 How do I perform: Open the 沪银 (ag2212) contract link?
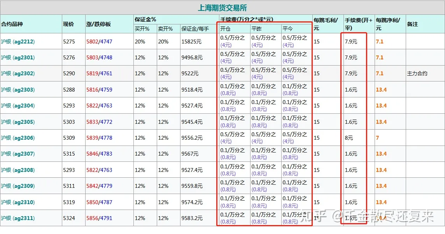[x=18, y=42]
